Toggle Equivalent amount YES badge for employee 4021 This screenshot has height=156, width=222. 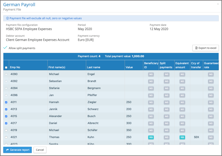point(182,137)
